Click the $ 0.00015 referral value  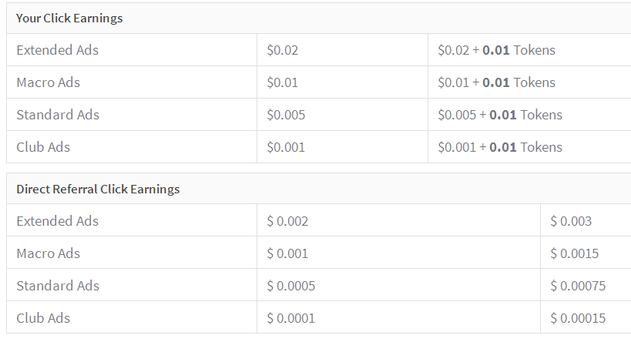[x=578, y=318]
